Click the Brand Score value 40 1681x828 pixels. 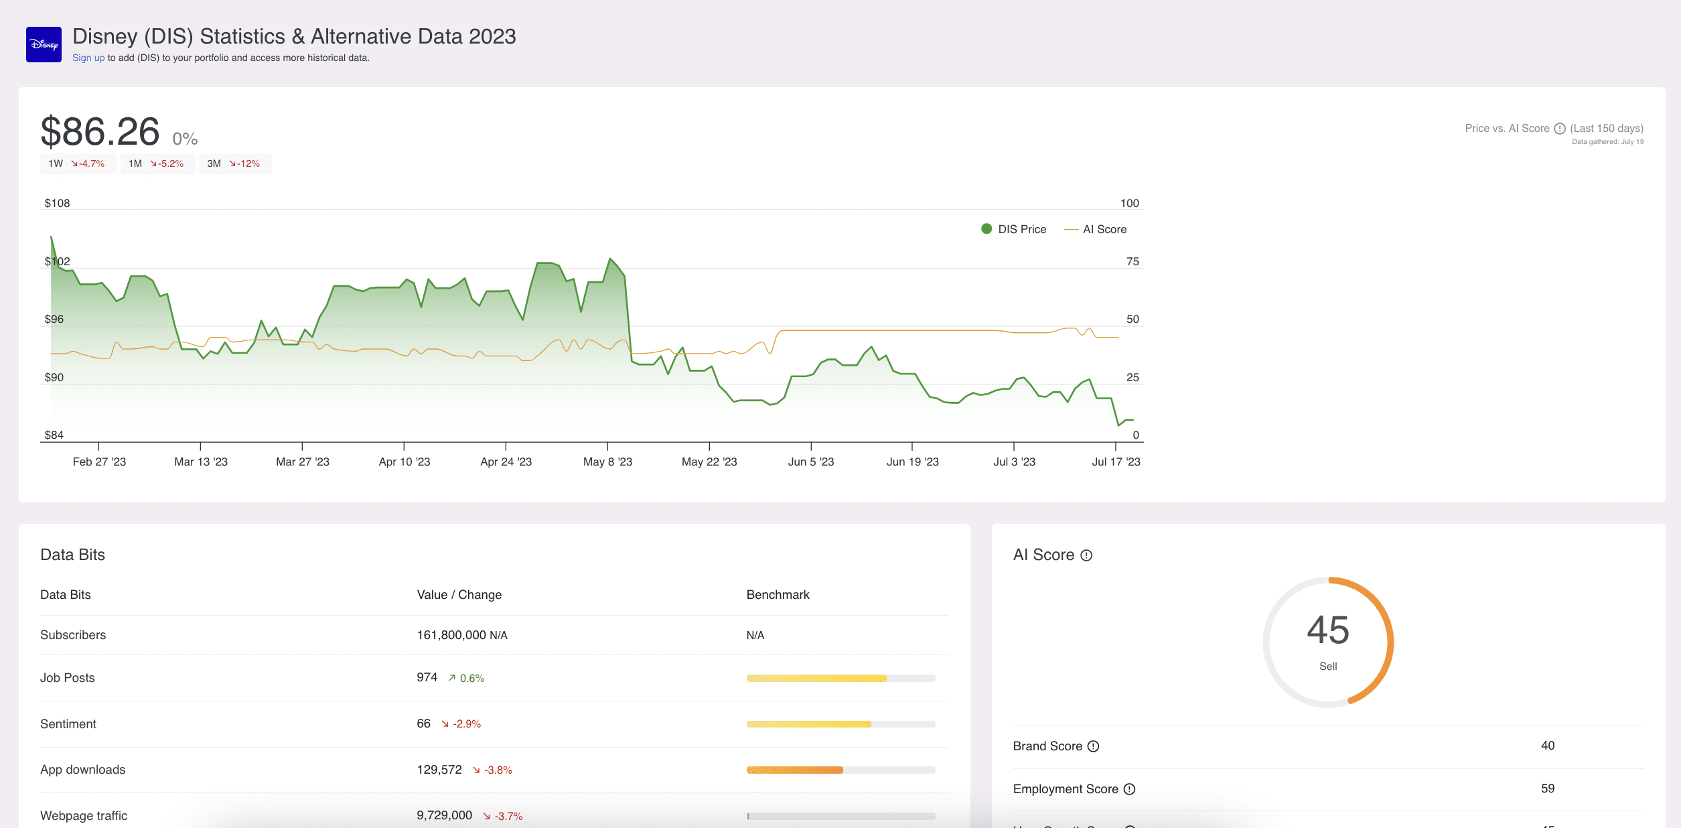[x=1548, y=746]
